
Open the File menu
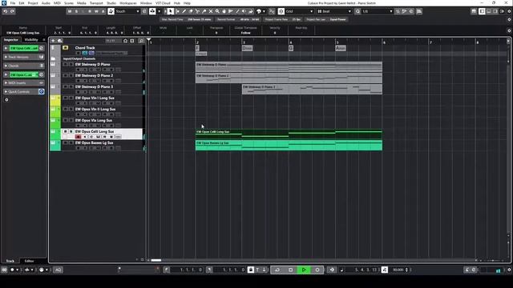pos(13,3)
